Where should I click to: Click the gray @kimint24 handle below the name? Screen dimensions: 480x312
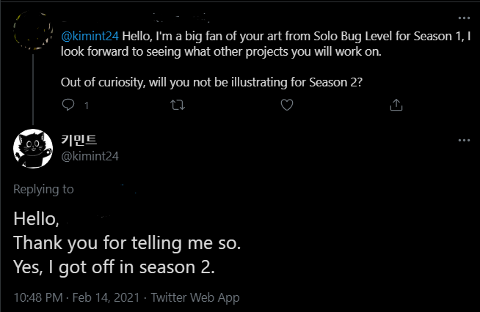click(90, 155)
